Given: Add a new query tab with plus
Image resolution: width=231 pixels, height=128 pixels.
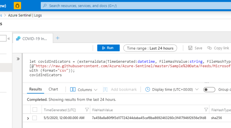Looking at the screenshot, I should tap(57, 38).
